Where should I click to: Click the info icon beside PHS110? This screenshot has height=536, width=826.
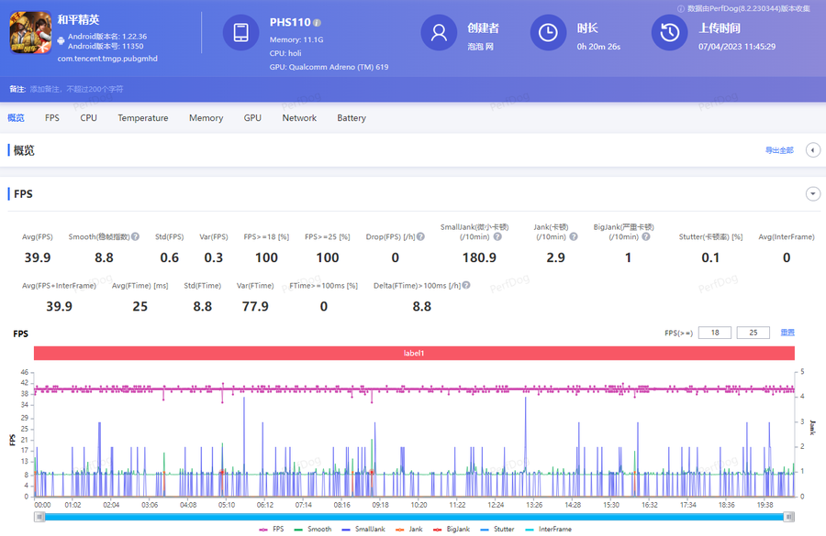(317, 22)
